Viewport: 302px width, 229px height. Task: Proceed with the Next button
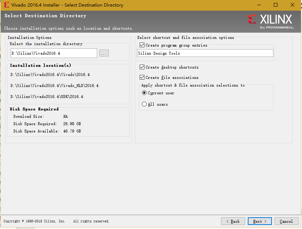259,221
